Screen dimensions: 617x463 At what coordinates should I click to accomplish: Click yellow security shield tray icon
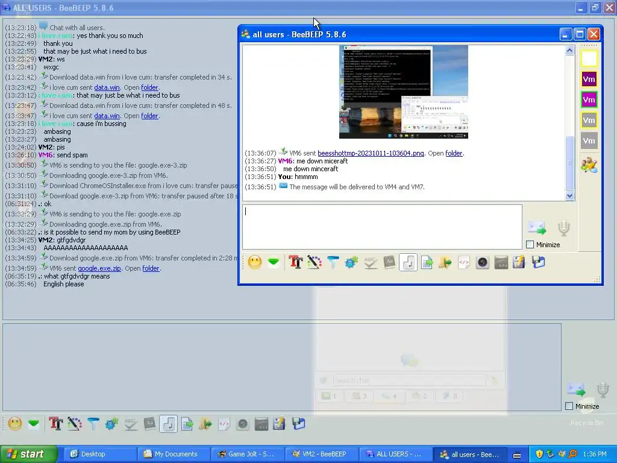click(x=539, y=454)
